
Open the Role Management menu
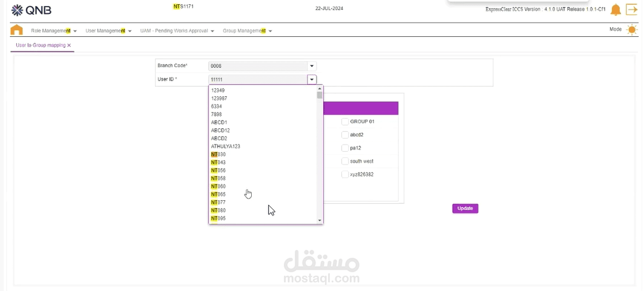tap(54, 31)
